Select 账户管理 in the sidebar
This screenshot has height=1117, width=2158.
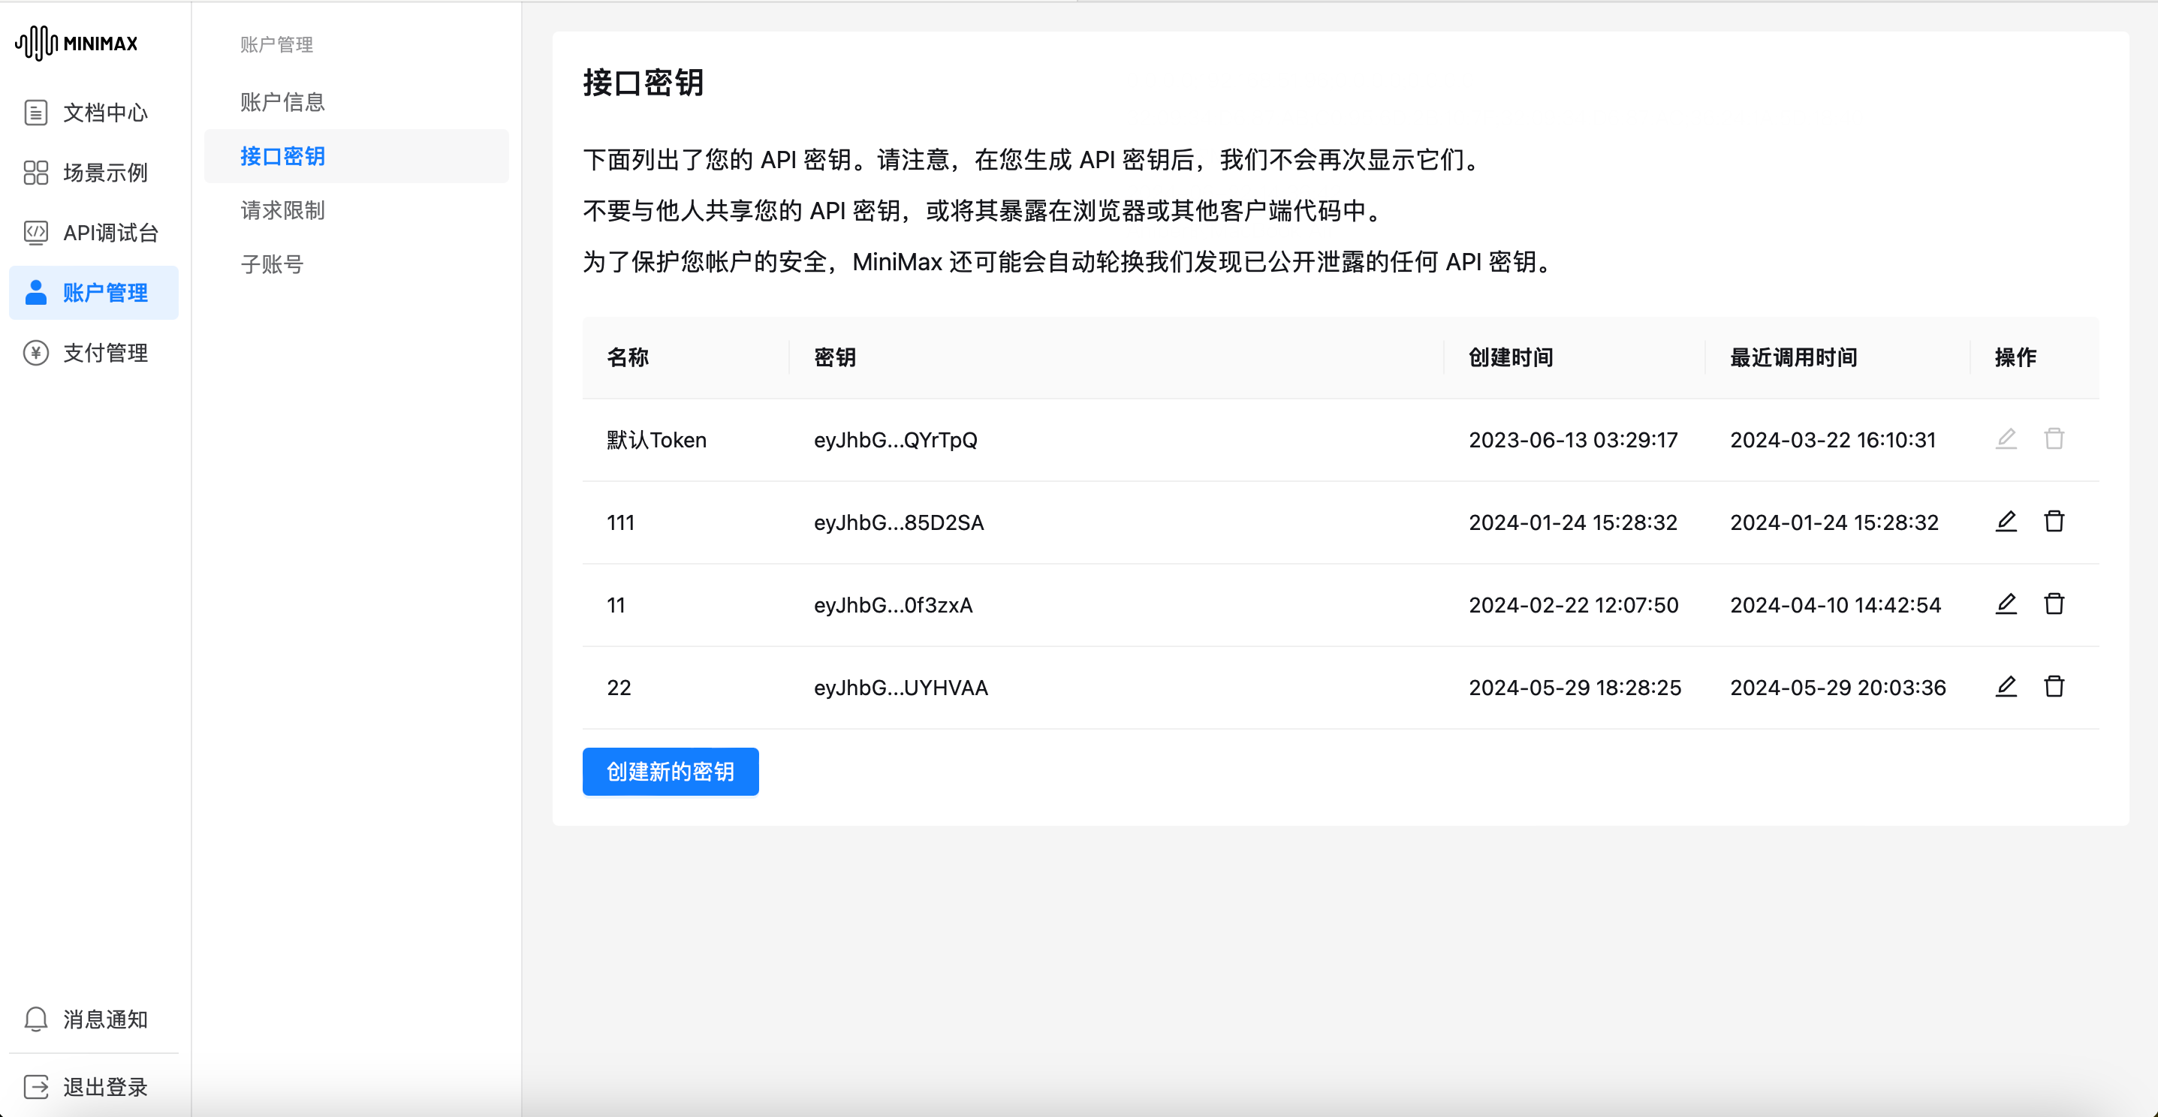tap(94, 292)
